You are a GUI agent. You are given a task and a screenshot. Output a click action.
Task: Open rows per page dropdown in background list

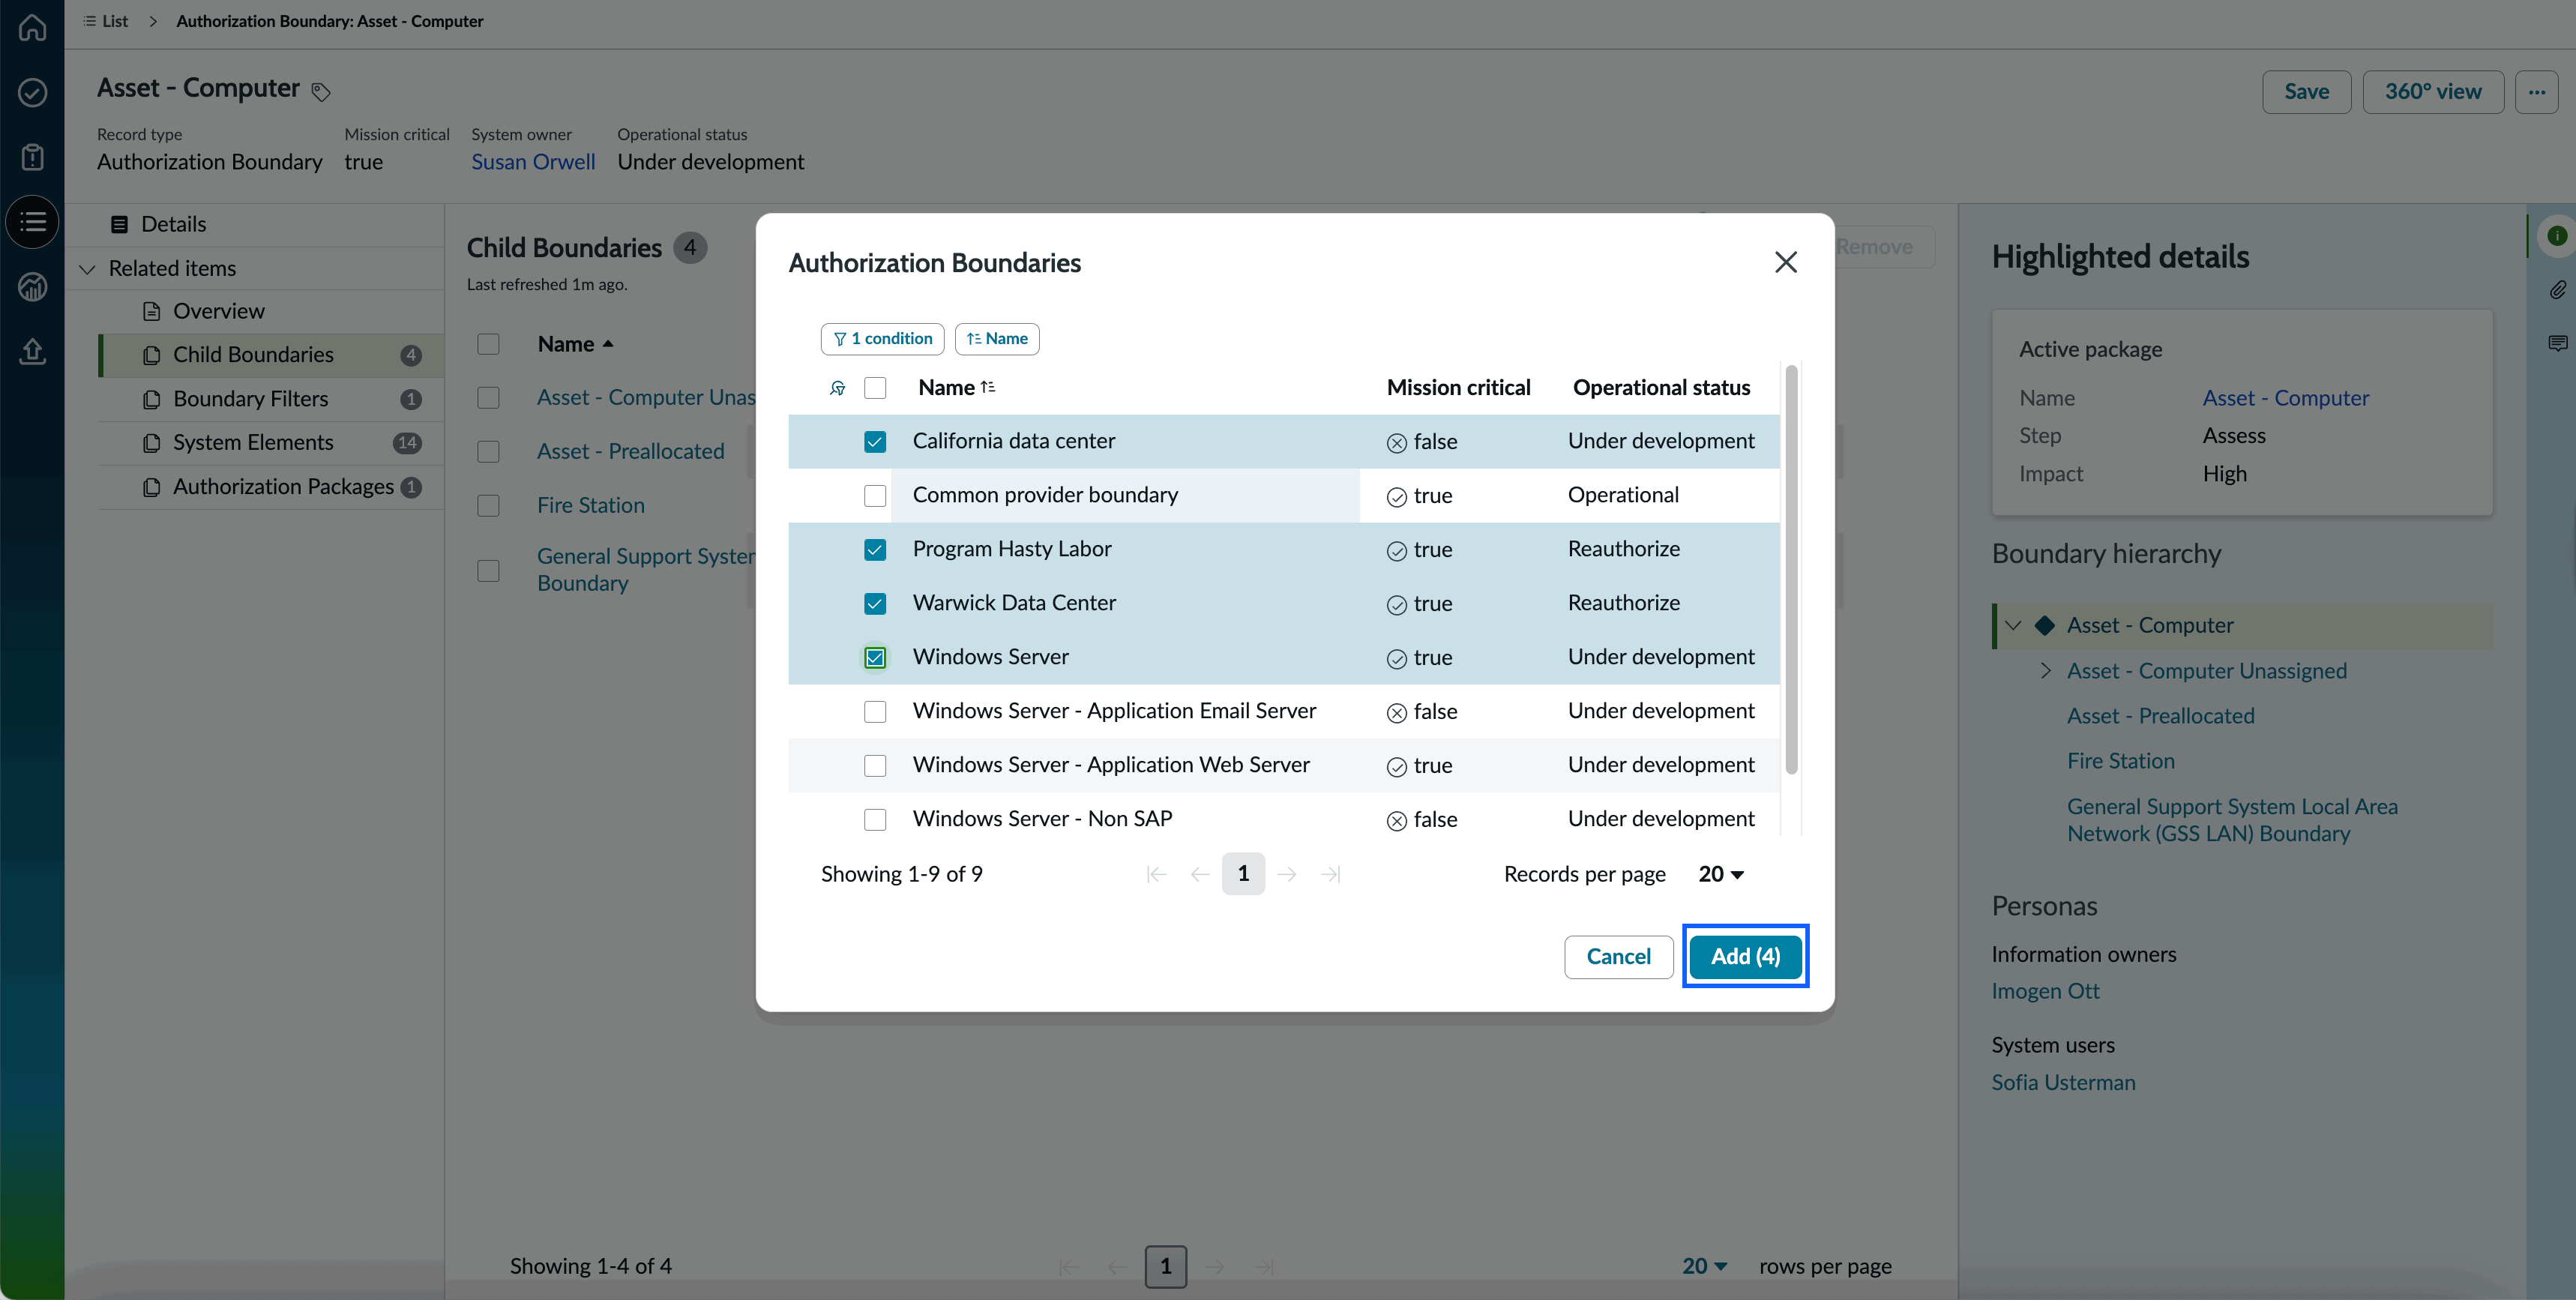click(1704, 1266)
